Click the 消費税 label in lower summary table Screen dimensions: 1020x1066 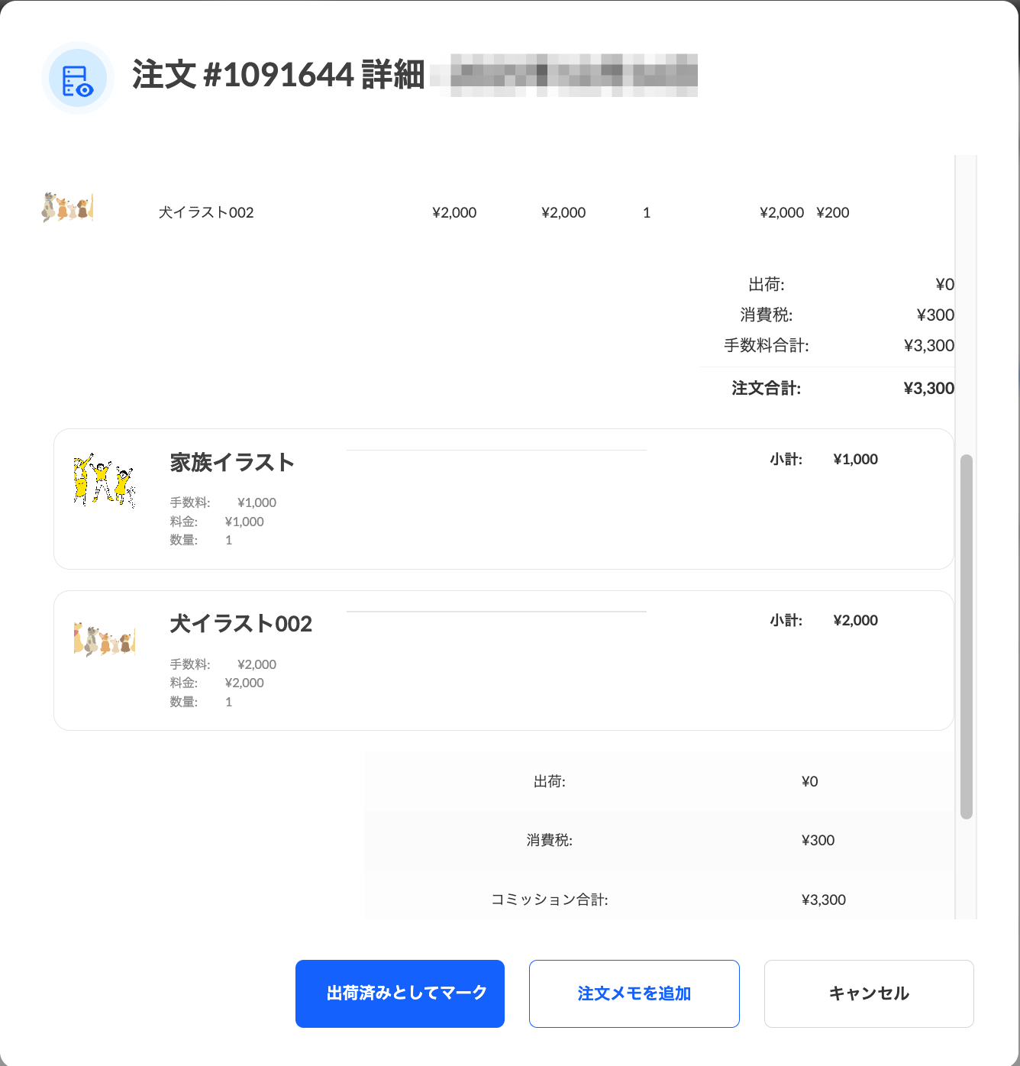click(549, 841)
